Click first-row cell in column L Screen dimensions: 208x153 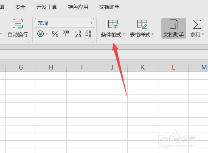point(173,76)
